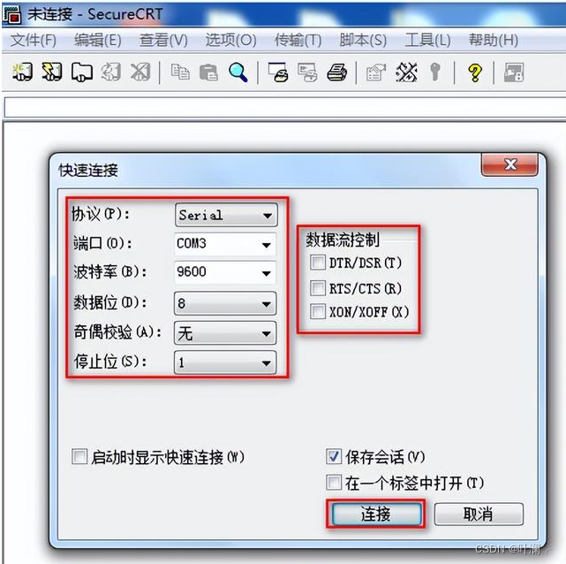
Task: Click the last toolbar icon after Help
Action: tap(514, 72)
